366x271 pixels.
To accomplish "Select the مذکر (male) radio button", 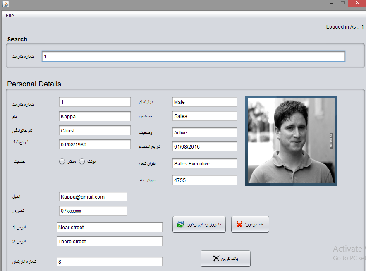I will (62, 161).
